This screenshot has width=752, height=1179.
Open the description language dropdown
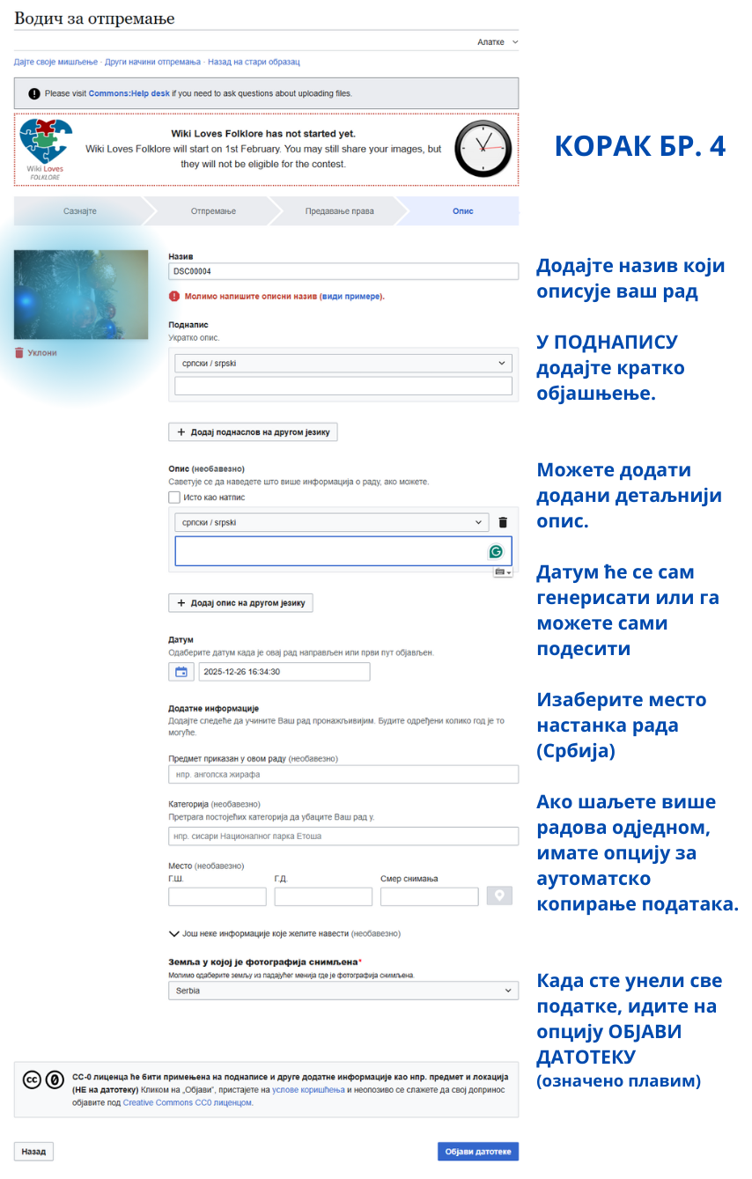[331, 522]
